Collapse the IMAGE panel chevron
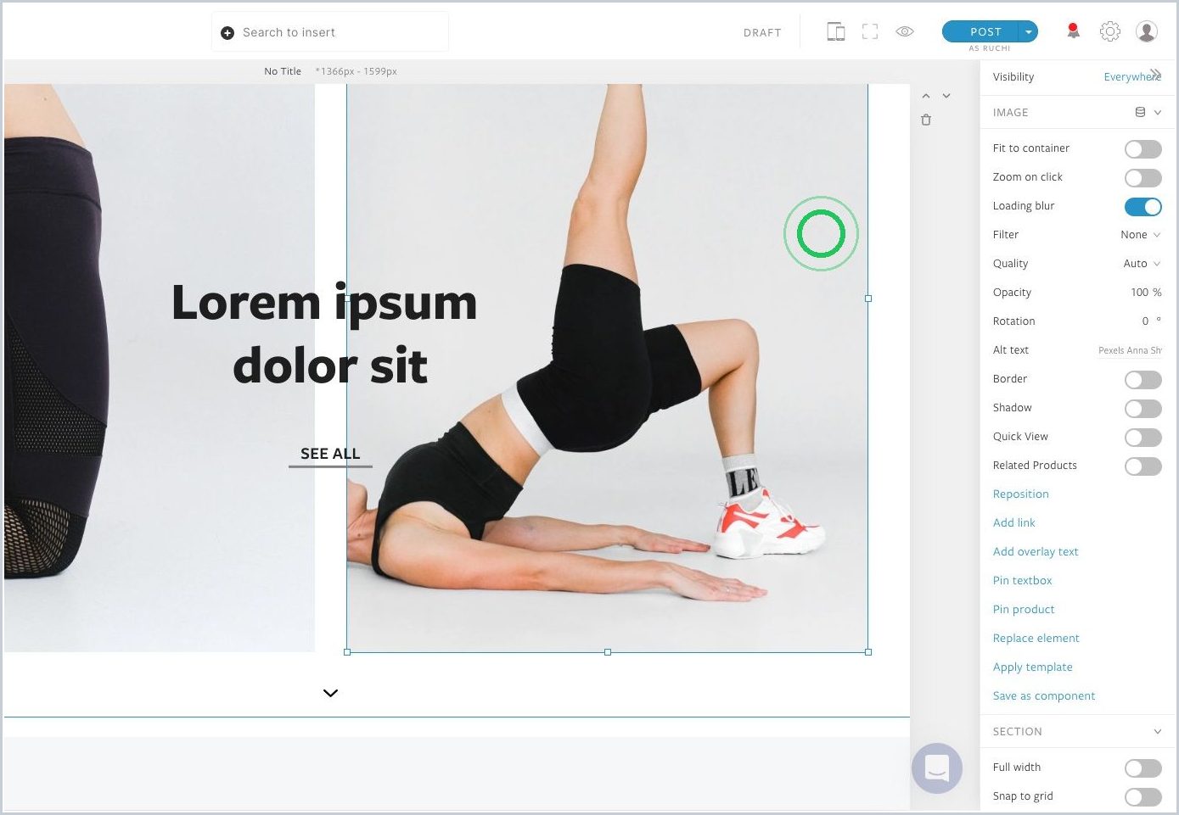 click(x=1157, y=112)
